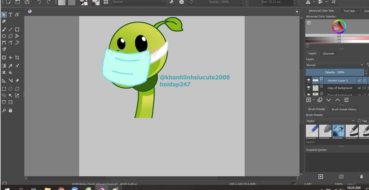Select the Zoom magnifier tool
This screenshot has width=369, height=190.
(x=4, y=110)
